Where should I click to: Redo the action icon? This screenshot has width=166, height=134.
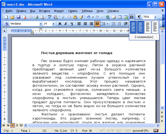click(98, 17)
